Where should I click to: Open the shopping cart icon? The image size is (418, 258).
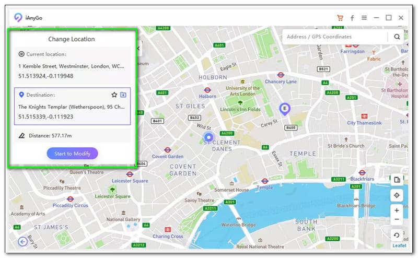click(x=340, y=18)
